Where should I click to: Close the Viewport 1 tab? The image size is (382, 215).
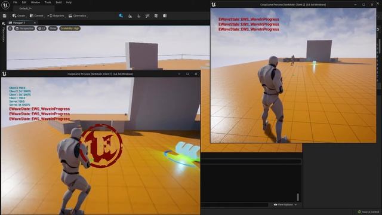click(x=35, y=23)
